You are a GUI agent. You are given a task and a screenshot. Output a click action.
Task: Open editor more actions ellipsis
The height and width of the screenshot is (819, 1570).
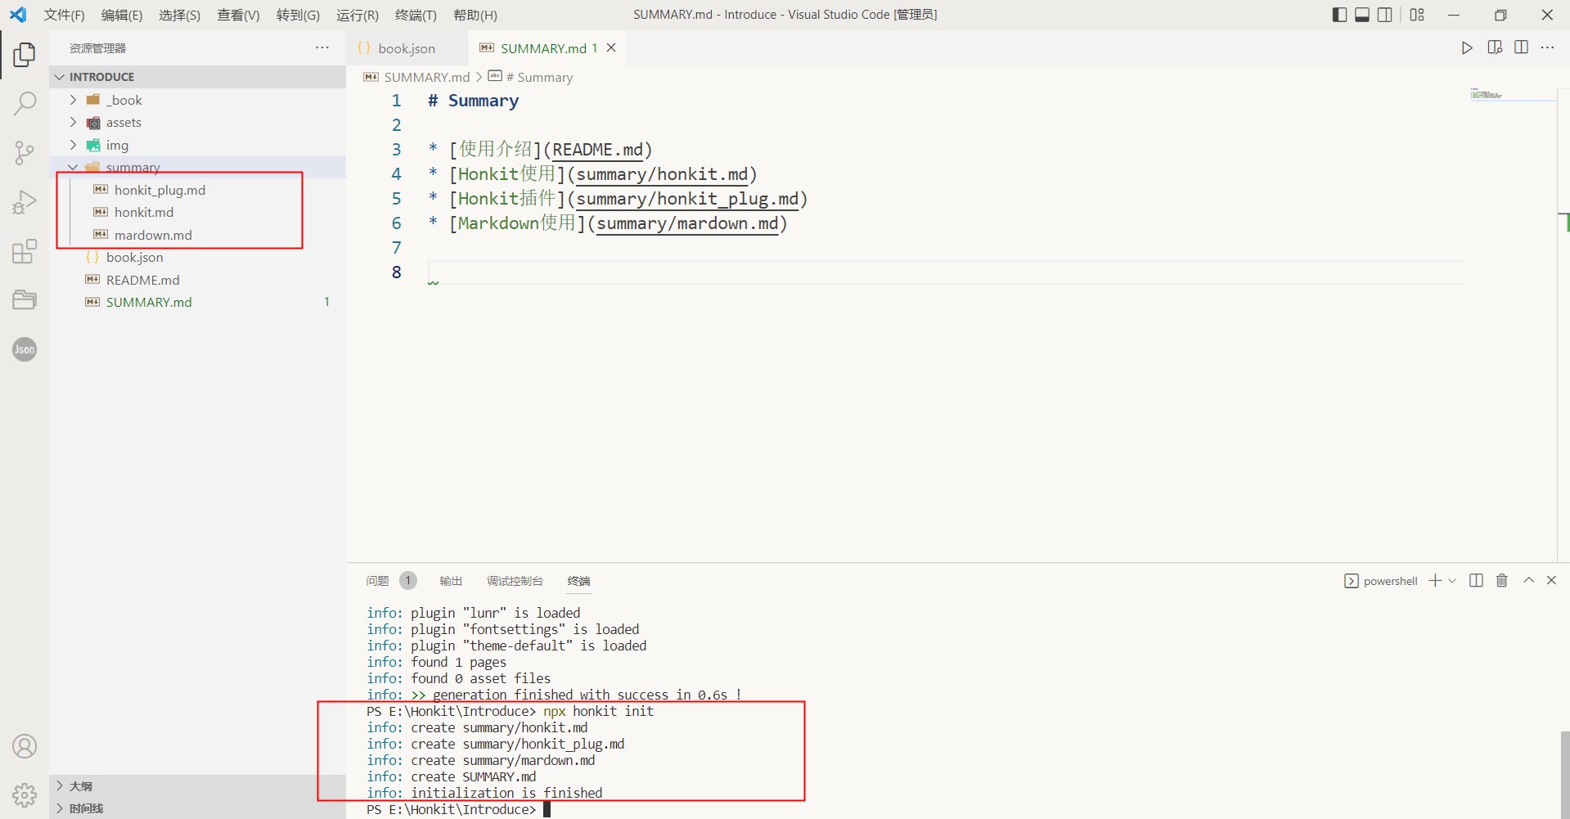(x=1548, y=47)
